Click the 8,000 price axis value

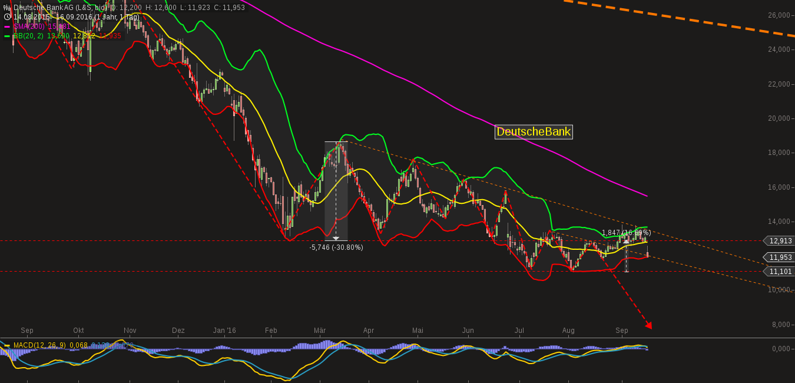[781, 325]
